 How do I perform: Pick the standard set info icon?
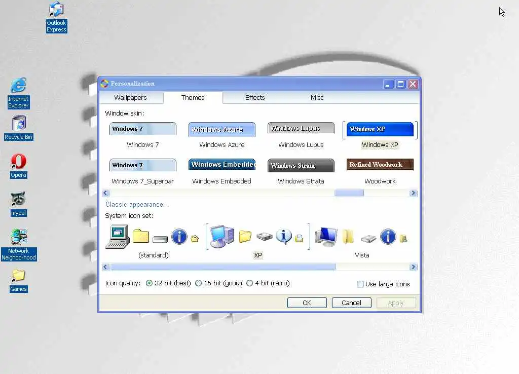pos(179,237)
